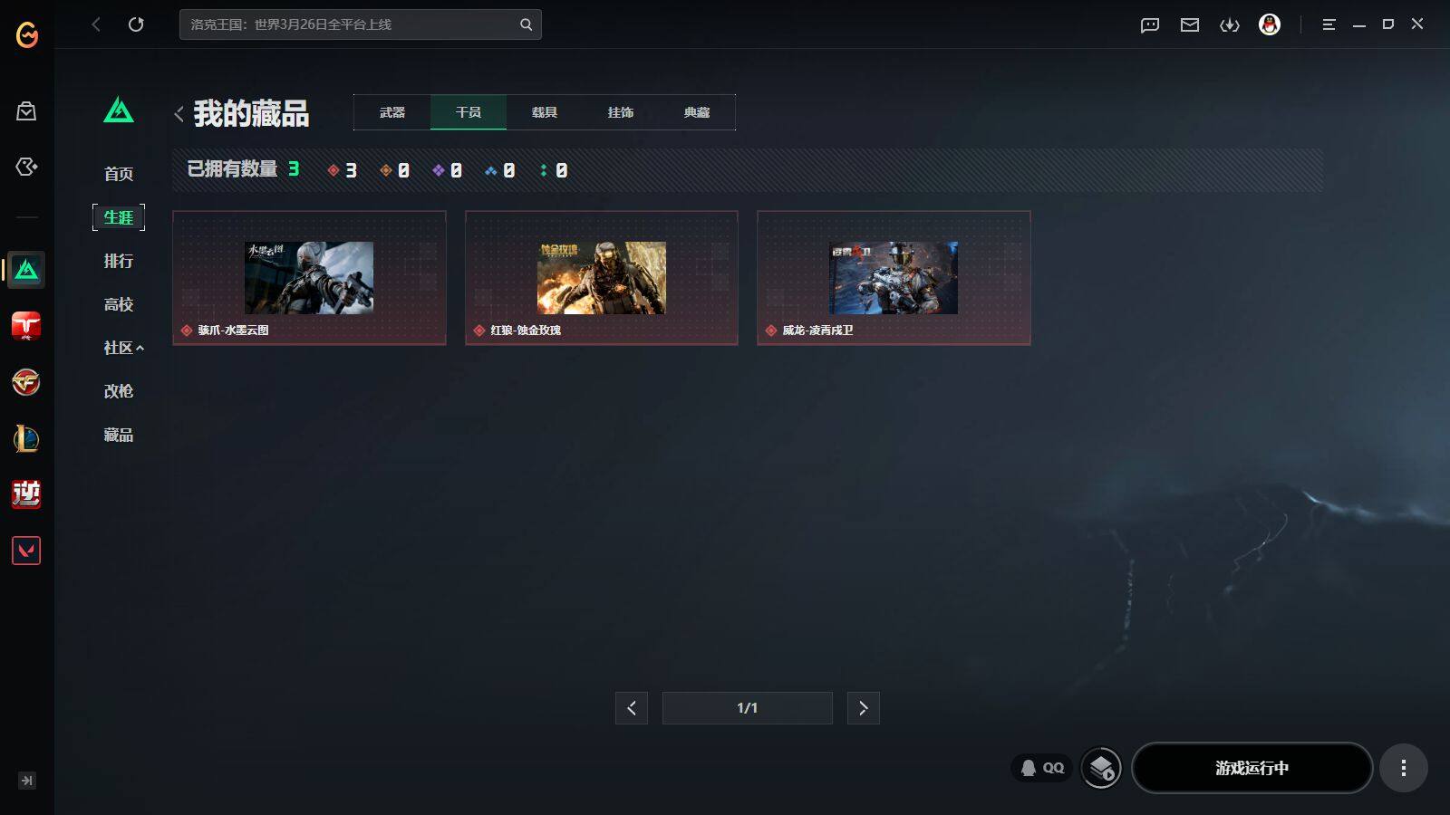Filter by blue rarity count 0
The width and height of the screenshot is (1450, 815).
pos(500,170)
